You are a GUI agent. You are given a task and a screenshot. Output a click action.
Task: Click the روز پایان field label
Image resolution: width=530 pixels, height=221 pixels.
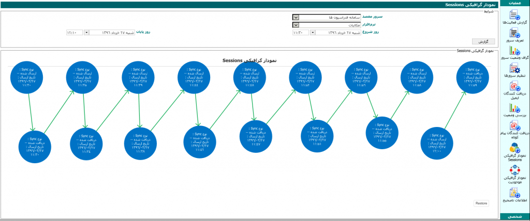[x=143, y=33]
